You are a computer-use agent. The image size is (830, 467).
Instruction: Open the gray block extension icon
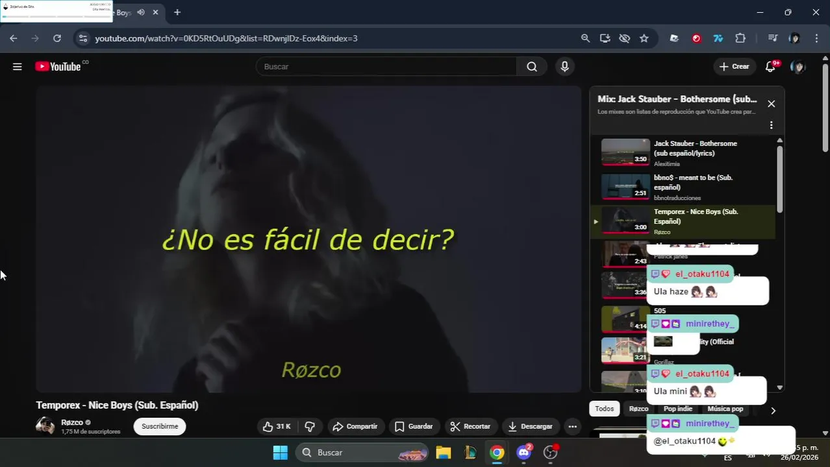(674, 38)
